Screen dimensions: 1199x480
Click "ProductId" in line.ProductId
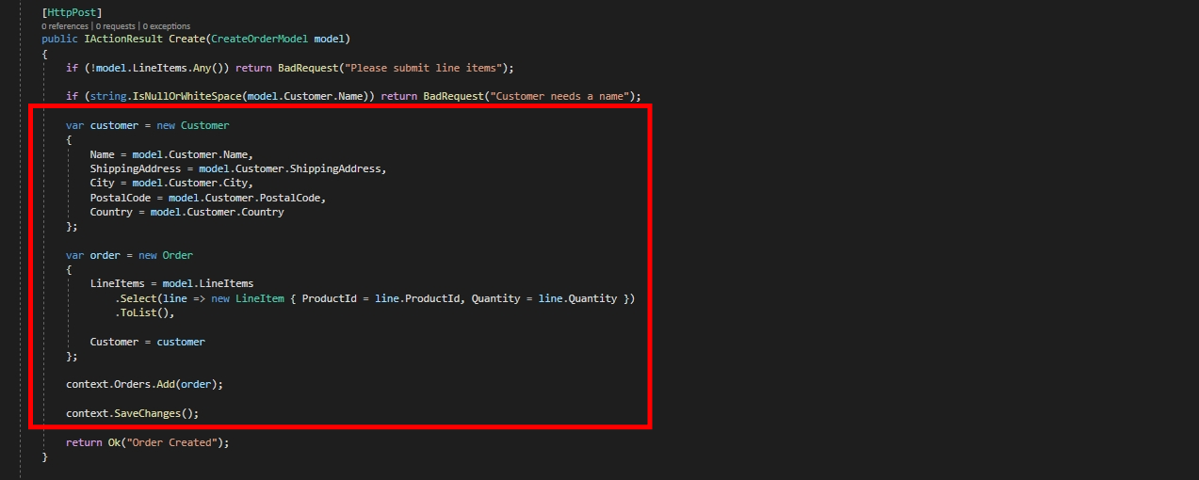(x=432, y=298)
